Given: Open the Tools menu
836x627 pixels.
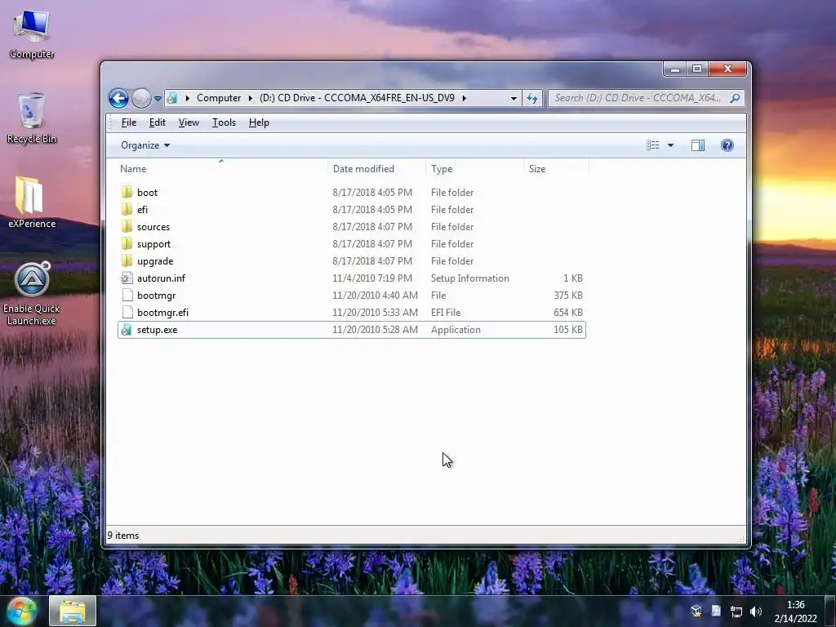Looking at the screenshot, I should tap(224, 122).
